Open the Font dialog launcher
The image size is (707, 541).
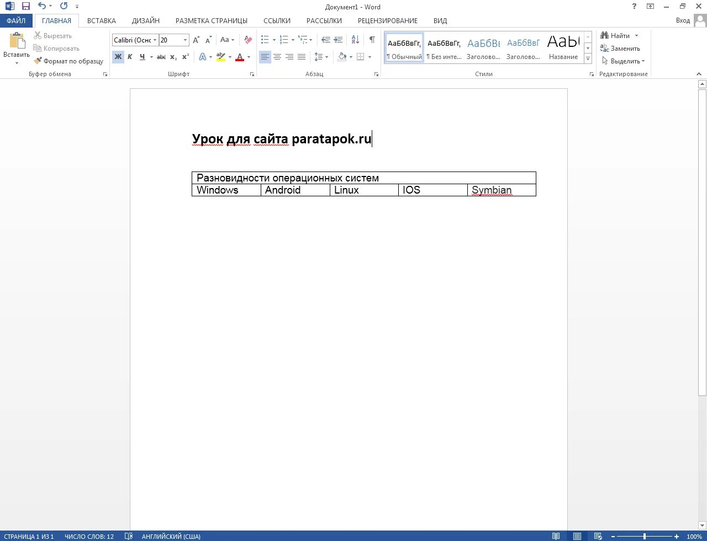tap(252, 74)
